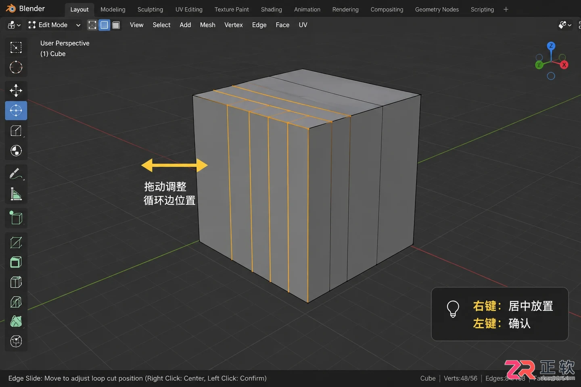Viewport: 581px width, 387px height.
Task: Click the X axis on navigation gizmo
Action: tap(564, 65)
